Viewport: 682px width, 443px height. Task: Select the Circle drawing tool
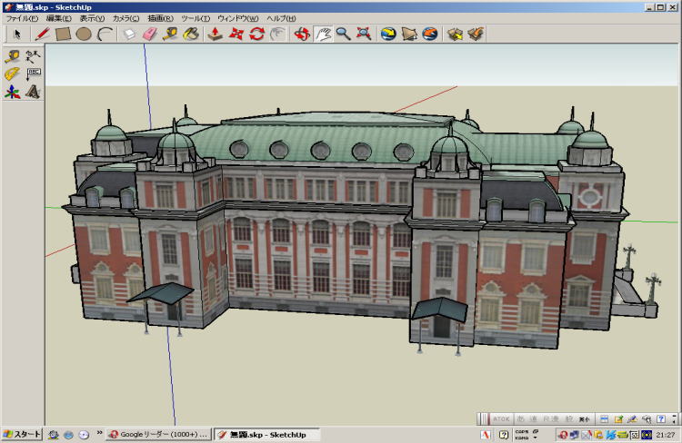click(x=84, y=34)
